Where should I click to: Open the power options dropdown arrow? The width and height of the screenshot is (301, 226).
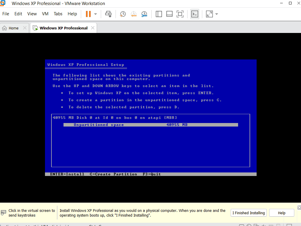point(96,14)
